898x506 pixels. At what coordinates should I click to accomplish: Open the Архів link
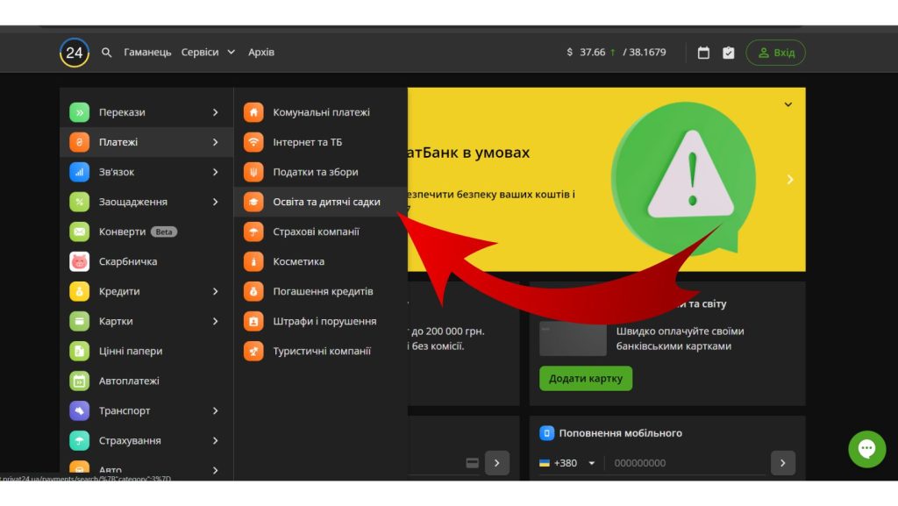click(261, 53)
